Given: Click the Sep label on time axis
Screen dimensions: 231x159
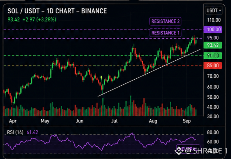Looking at the screenshot, I should tap(187, 121).
